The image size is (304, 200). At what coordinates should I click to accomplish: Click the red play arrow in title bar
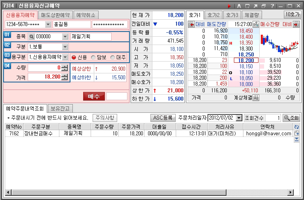pyautogui.click(x=230, y=6)
